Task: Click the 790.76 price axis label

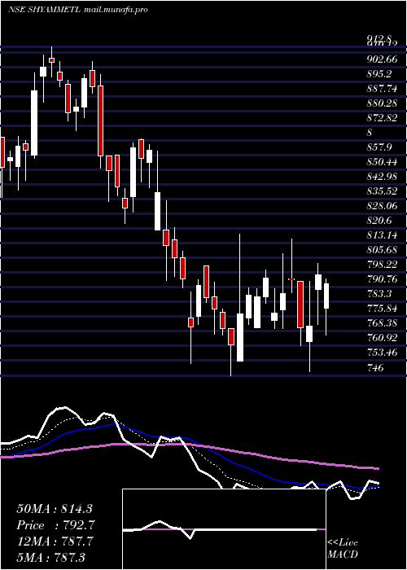Action: [382, 279]
